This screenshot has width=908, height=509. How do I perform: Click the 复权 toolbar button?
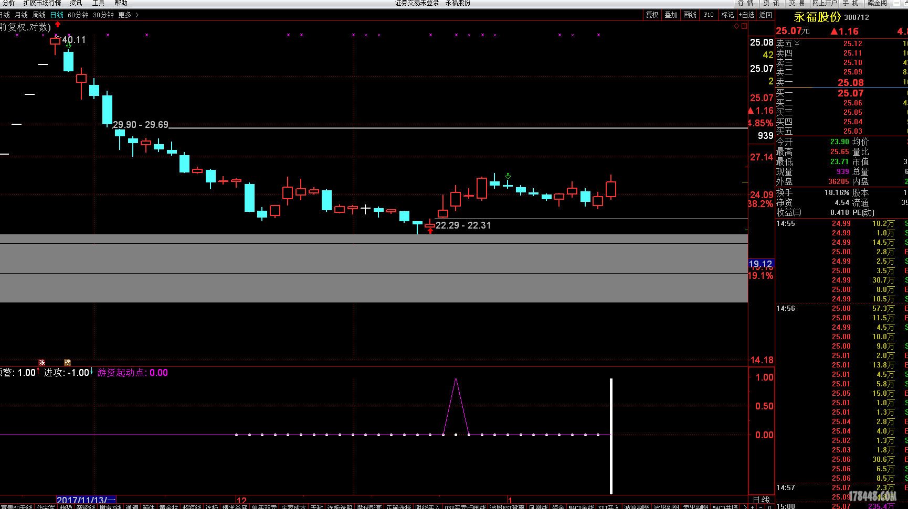[x=652, y=15]
